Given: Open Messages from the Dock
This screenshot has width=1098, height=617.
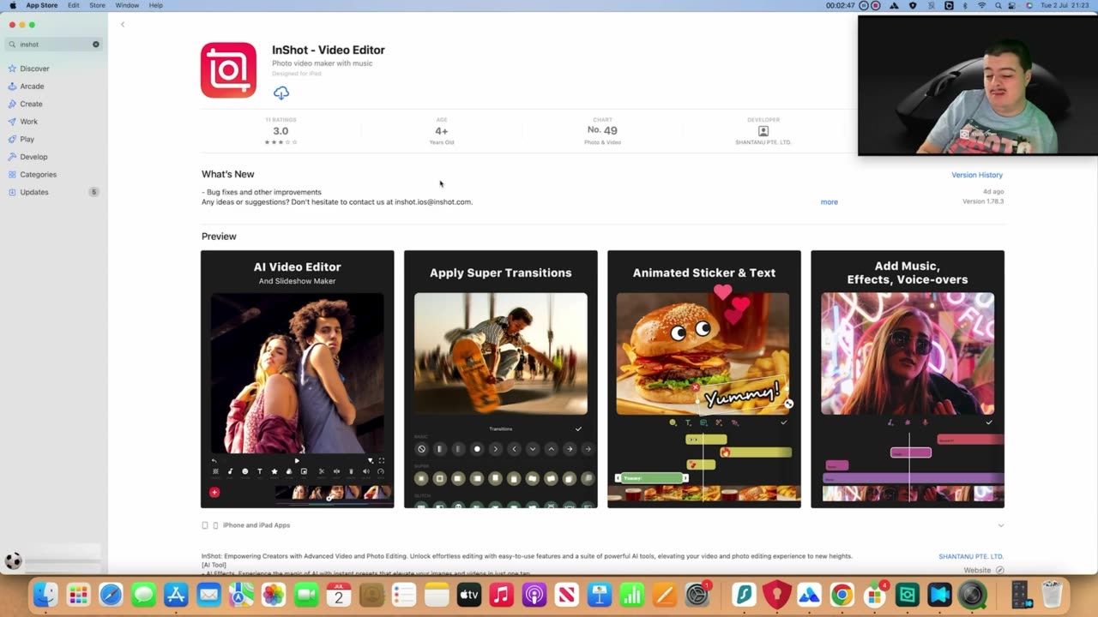Looking at the screenshot, I should (x=143, y=595).
